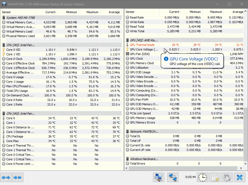Click the GPU [#0] AMD group chip icon
The image size is (248, 185).
pyautogui.click(x=127, y=40)
